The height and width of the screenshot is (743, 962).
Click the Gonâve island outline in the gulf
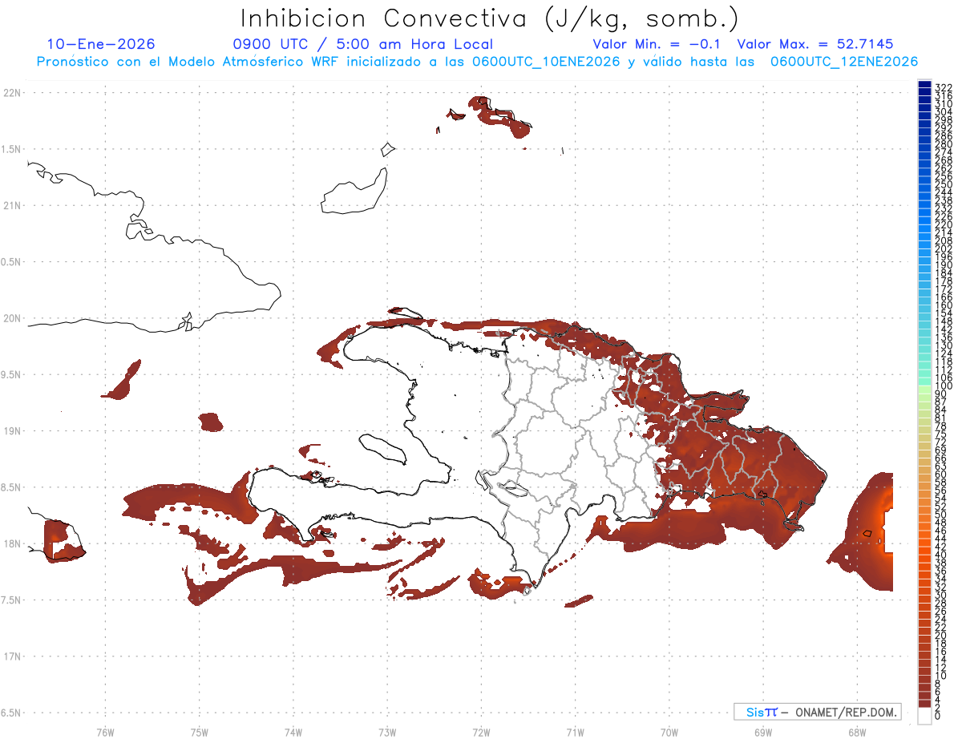click(x=382, y=449)
